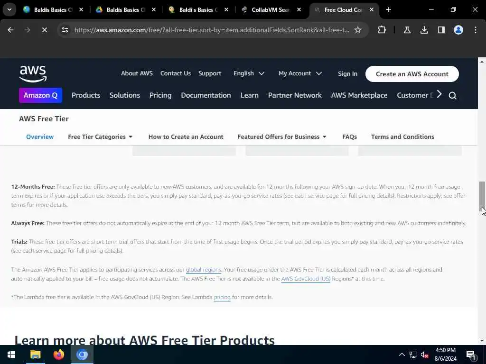Follow AWS GovCloud (US) link
486x364 pixels.
click(x=306, y=279)
